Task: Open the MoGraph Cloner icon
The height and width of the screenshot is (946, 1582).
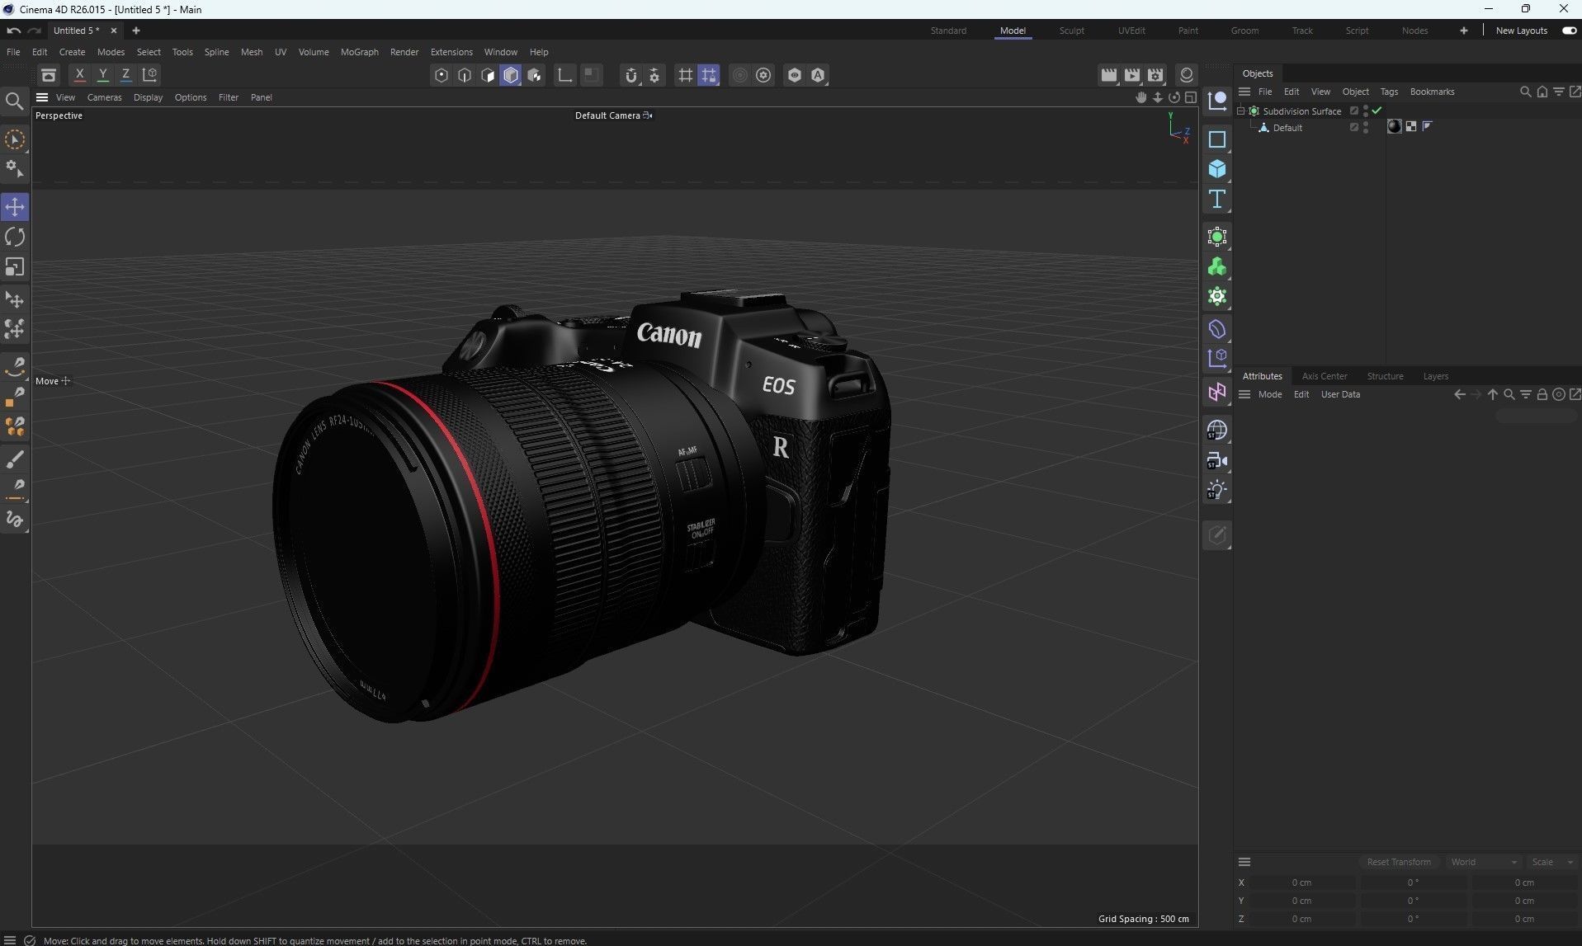Action: tap(1216, 267)
